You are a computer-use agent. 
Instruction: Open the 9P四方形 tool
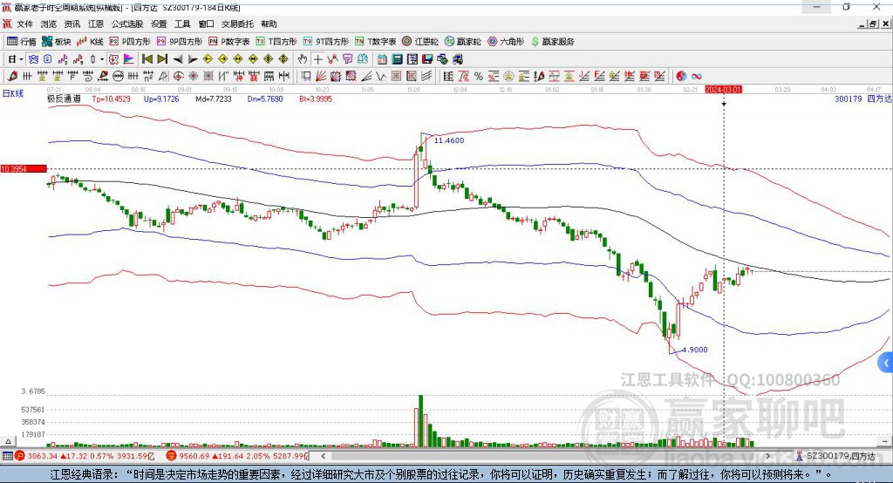(x=179, y=42)
